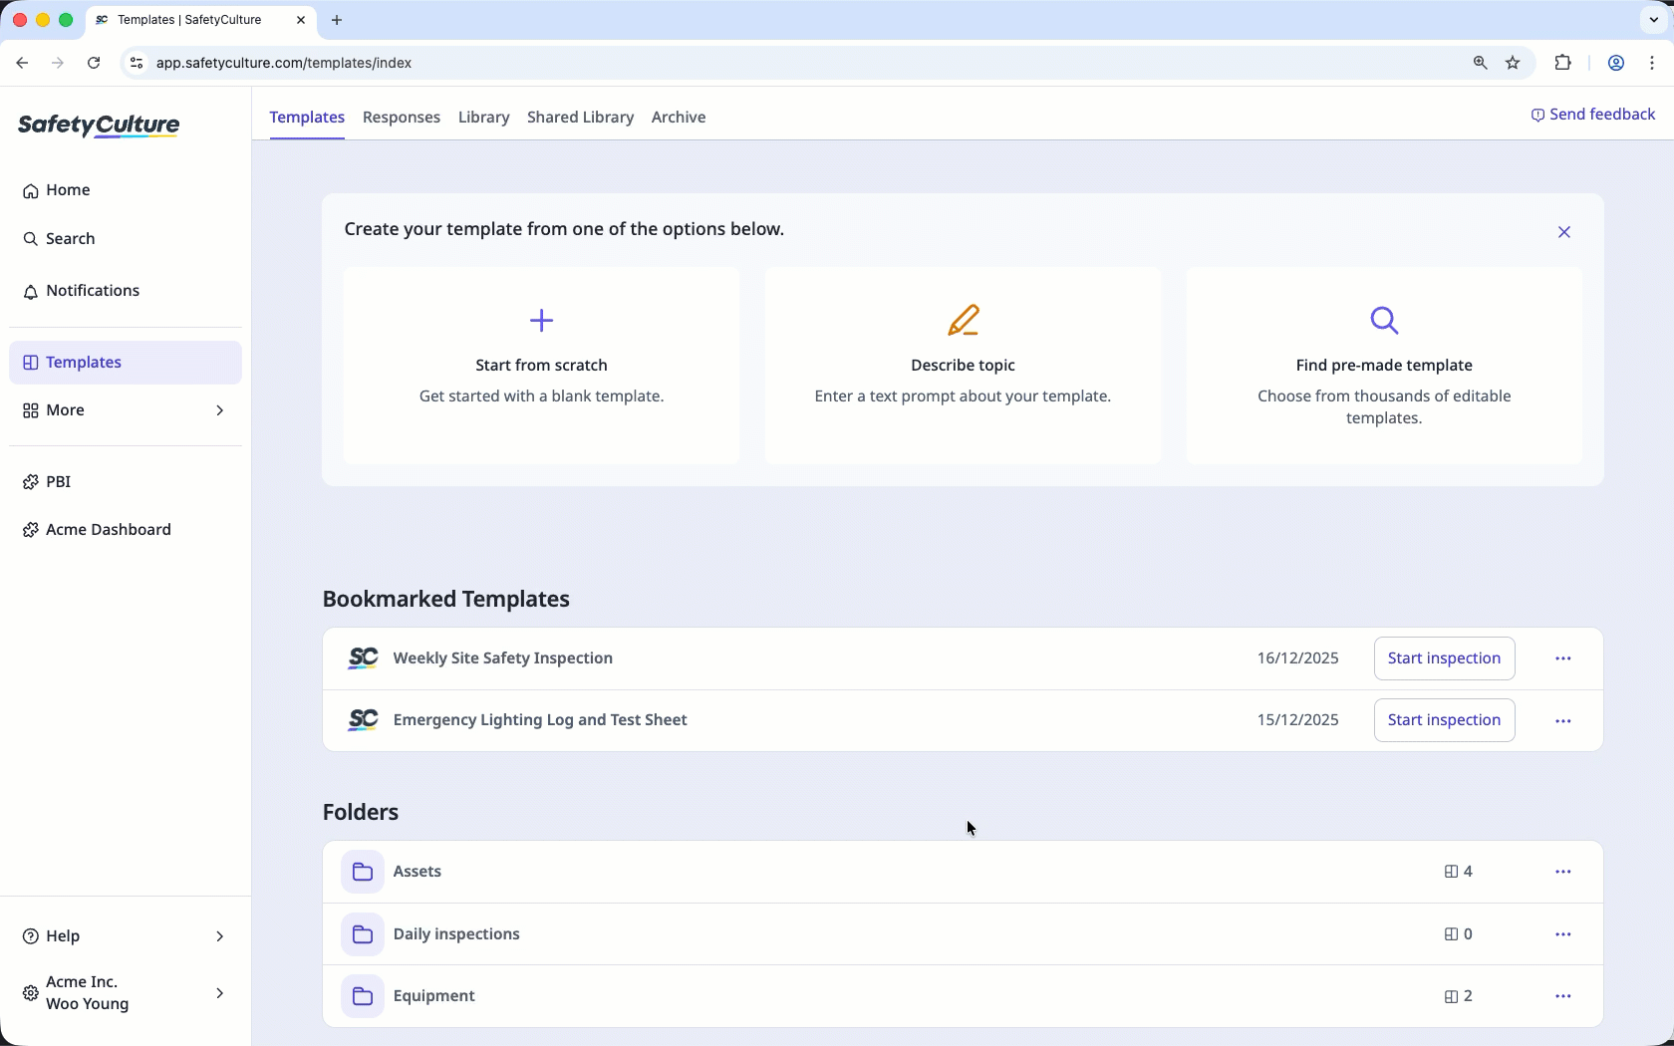This screenshot has width=1674, height=1046.
Task: Click the More grid icon
Action: [31, 410]
